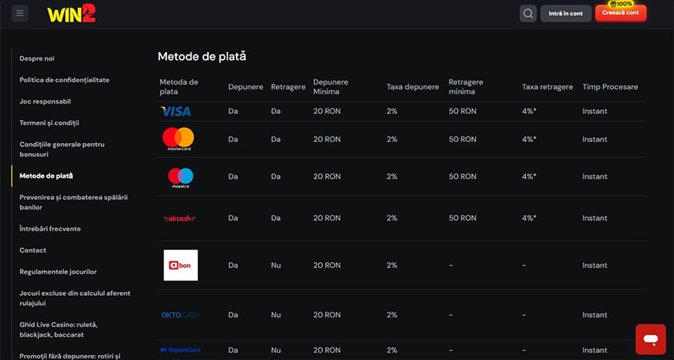
Task: Open the hamburger menu
Action: click(x=20, y=13)
